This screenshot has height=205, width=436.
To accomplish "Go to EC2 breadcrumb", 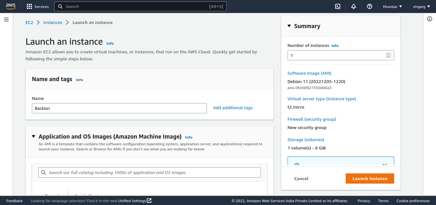I will (29, 22).
